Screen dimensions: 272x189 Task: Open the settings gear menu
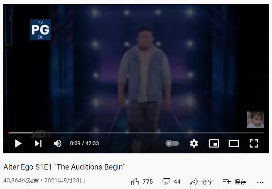point(194,143)
